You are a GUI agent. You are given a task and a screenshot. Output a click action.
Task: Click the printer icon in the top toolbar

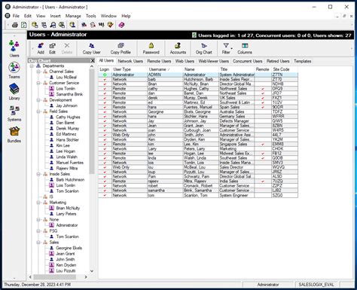[x=15, y=25]
